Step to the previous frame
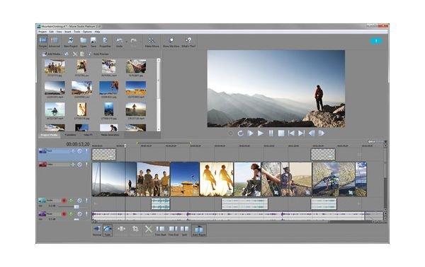 tap(312, 133)
